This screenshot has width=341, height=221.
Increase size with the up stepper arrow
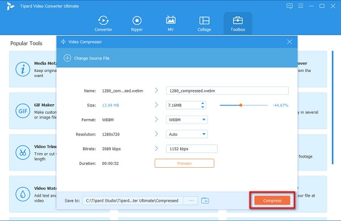coord(203,104)
